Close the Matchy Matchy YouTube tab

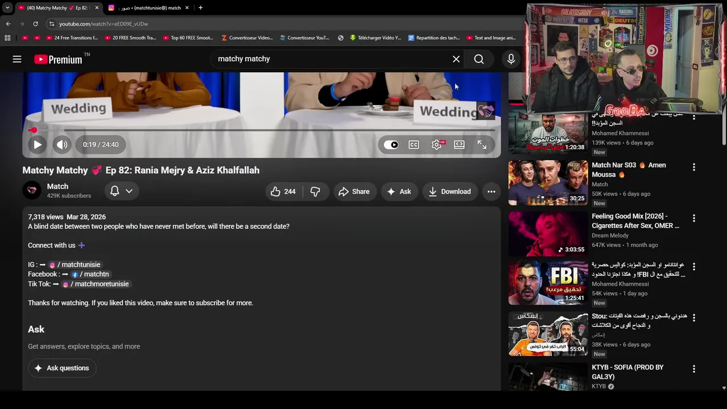tap(97, 8)
